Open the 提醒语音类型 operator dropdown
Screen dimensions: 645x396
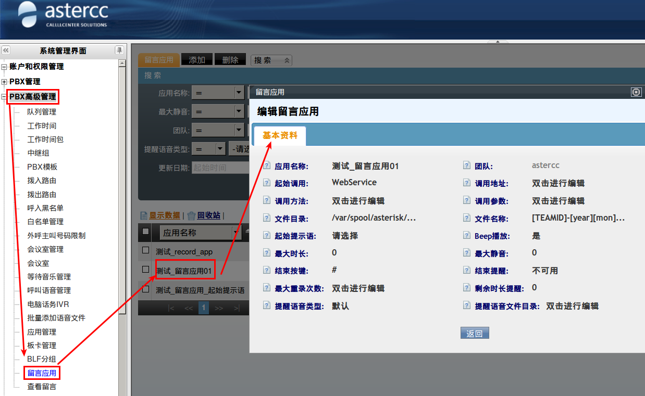tap(220, 149)
